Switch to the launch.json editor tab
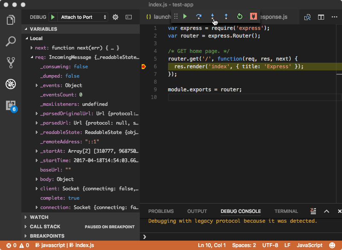Screen dimensions: 342x250 coord(158,17)
